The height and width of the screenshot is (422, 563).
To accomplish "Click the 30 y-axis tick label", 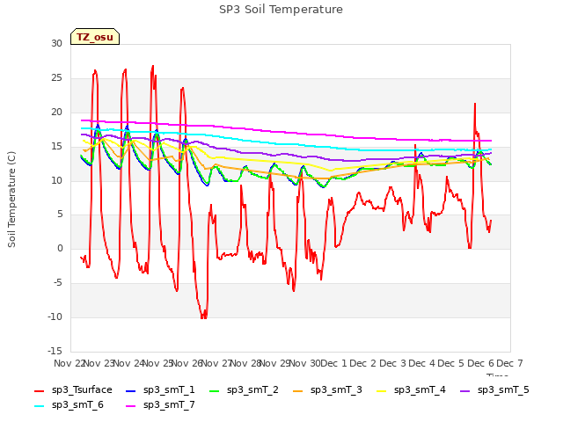I will 56,43.
